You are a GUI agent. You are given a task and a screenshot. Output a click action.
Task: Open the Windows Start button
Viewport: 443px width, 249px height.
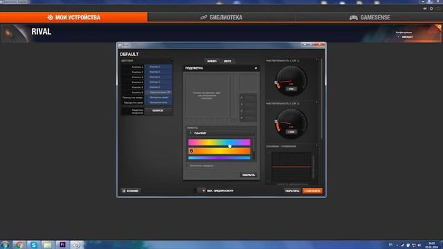(x=5, y=245)
